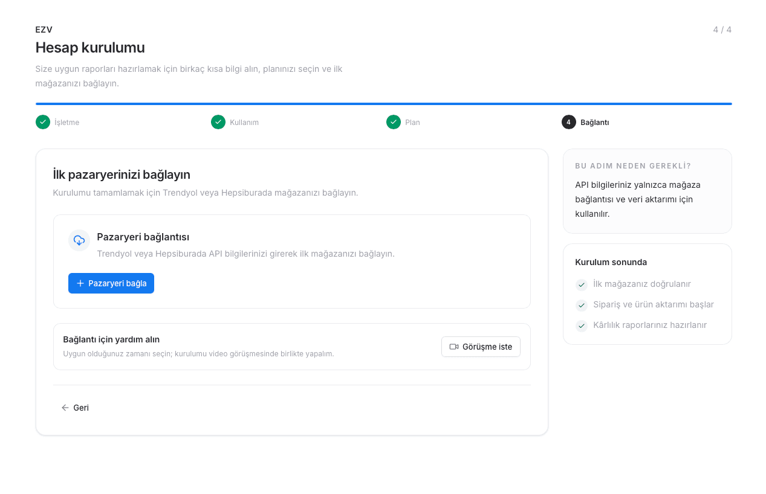The width and height of the screenshot is (766, 494).
Task: Click the Pazaryeri bağlantısı title
Action: click(143, 237)
